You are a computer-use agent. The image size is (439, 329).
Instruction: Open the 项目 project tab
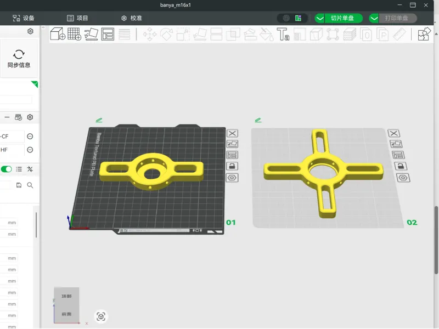point(77,18)
